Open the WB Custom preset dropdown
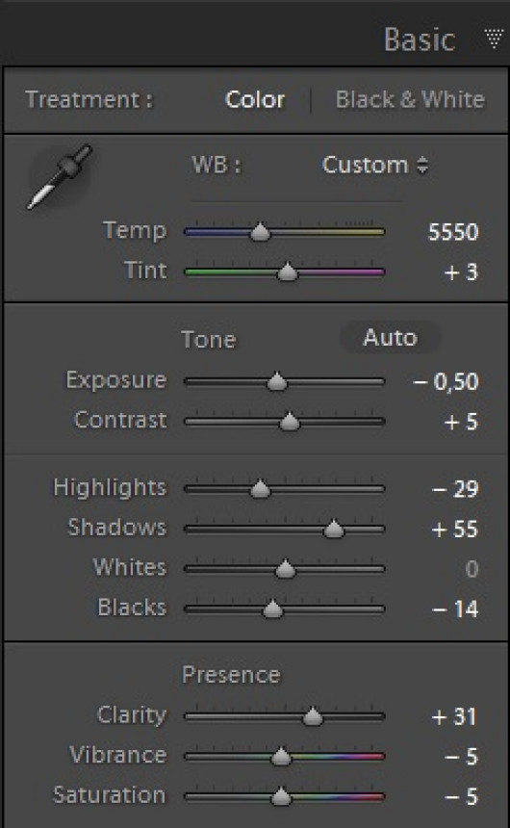This screenshot has width=510, height=828. 375,166
